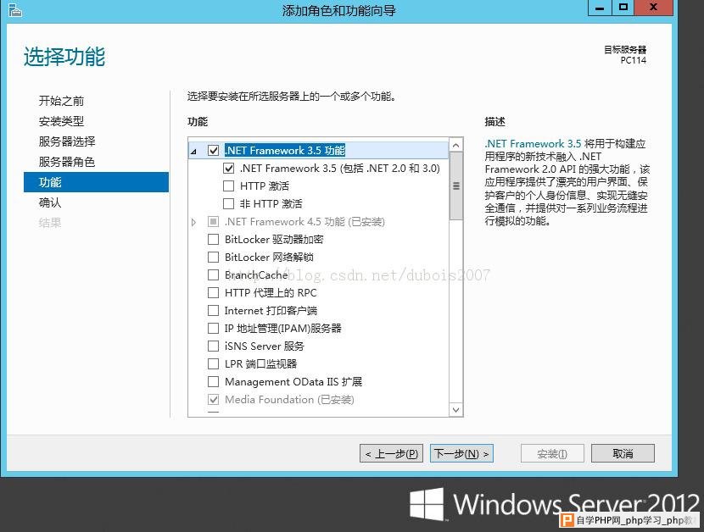Screen dimensions: 704x532
Task: Check iSNS Server 服务 box
Action: [x=213, y=346]
